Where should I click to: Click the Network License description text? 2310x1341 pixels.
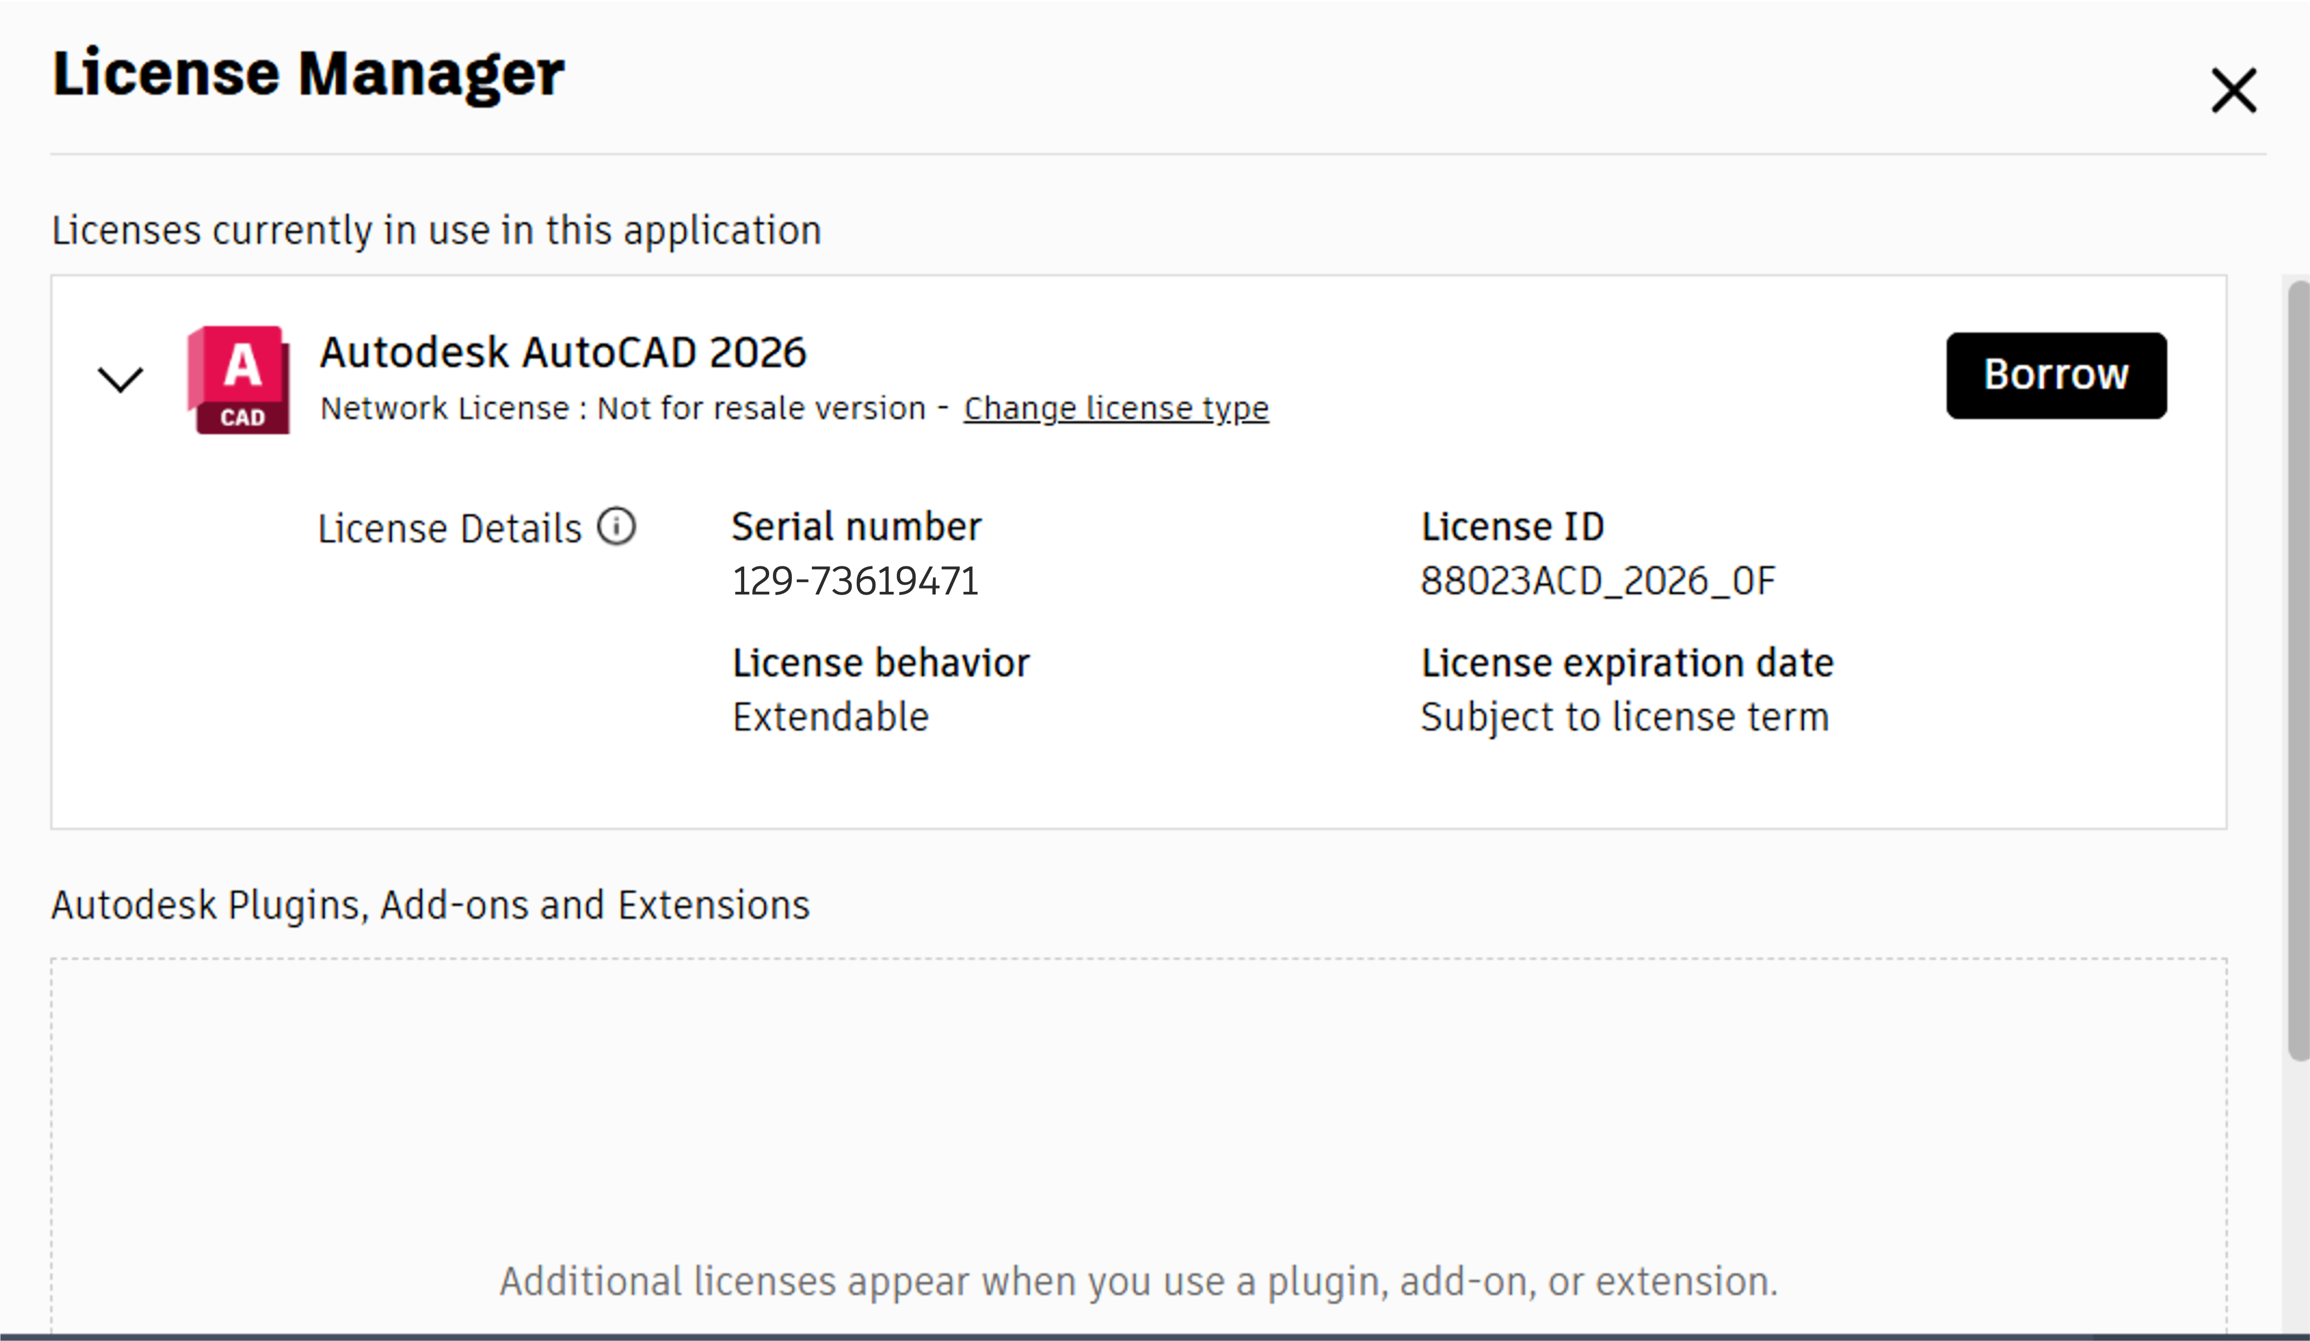pyautogui.click(x=623, y=408)
